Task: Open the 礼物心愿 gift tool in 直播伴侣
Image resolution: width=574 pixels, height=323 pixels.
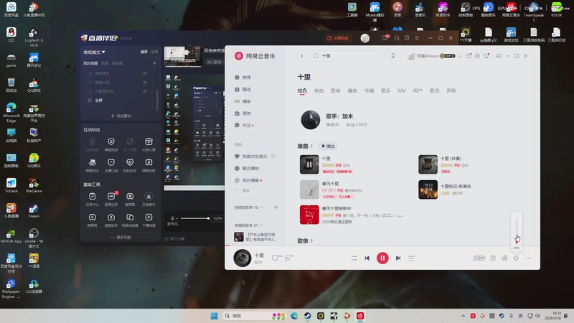Action: pyautogui.click(x=149, y=145)
